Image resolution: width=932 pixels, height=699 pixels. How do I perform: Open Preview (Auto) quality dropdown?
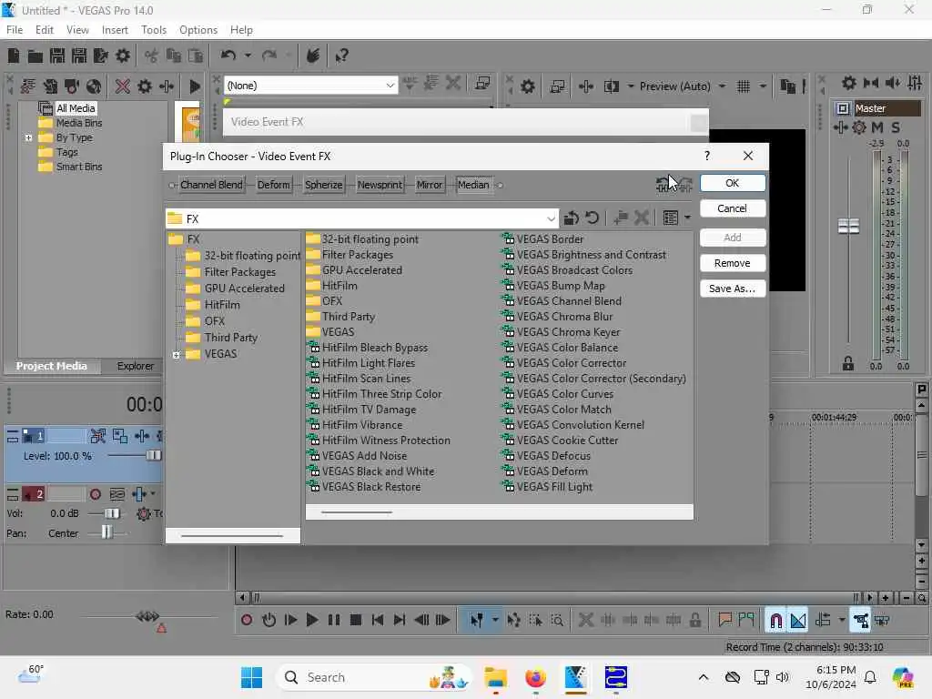(722, 86)
